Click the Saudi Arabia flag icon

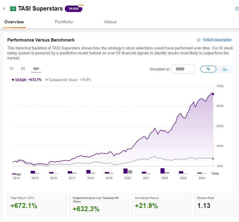point(13,9)
